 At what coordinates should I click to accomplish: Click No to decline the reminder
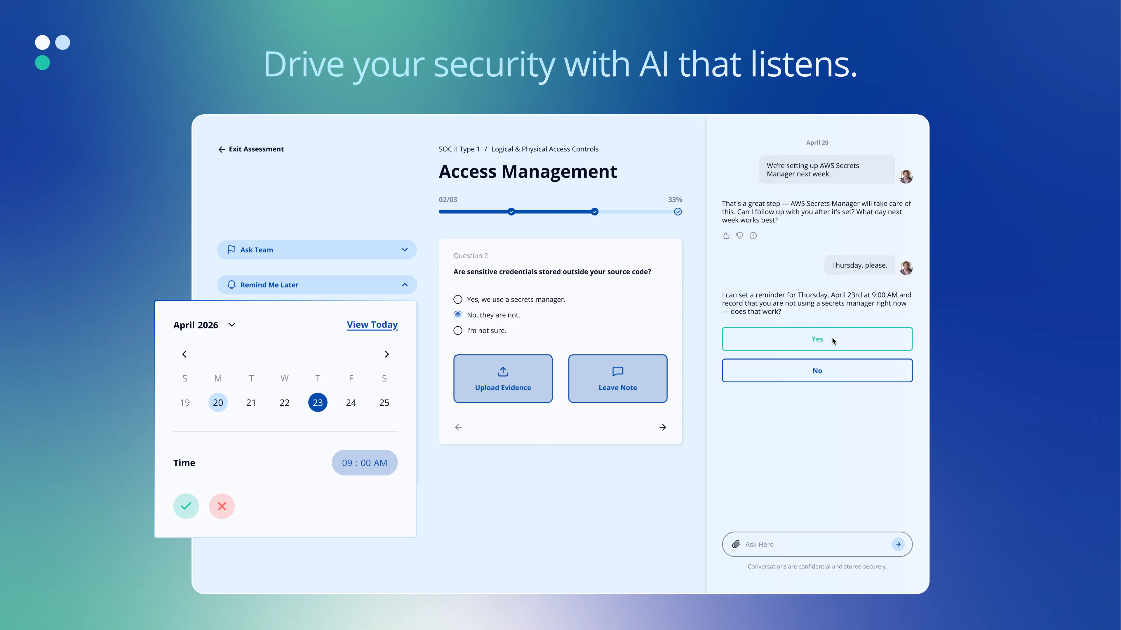tap(817, 370)
